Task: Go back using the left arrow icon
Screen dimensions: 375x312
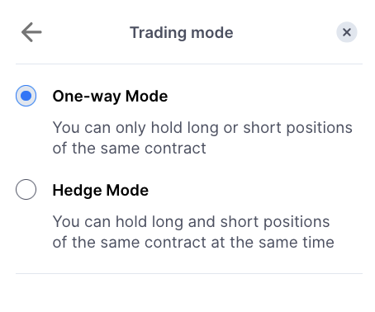Action: (x=31, y=32)
